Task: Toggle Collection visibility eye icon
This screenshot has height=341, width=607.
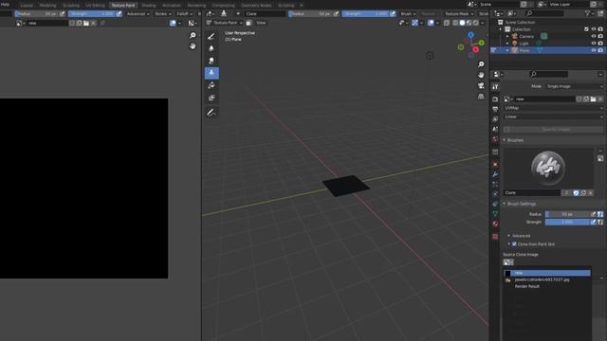Action: [x=594, y=29]
